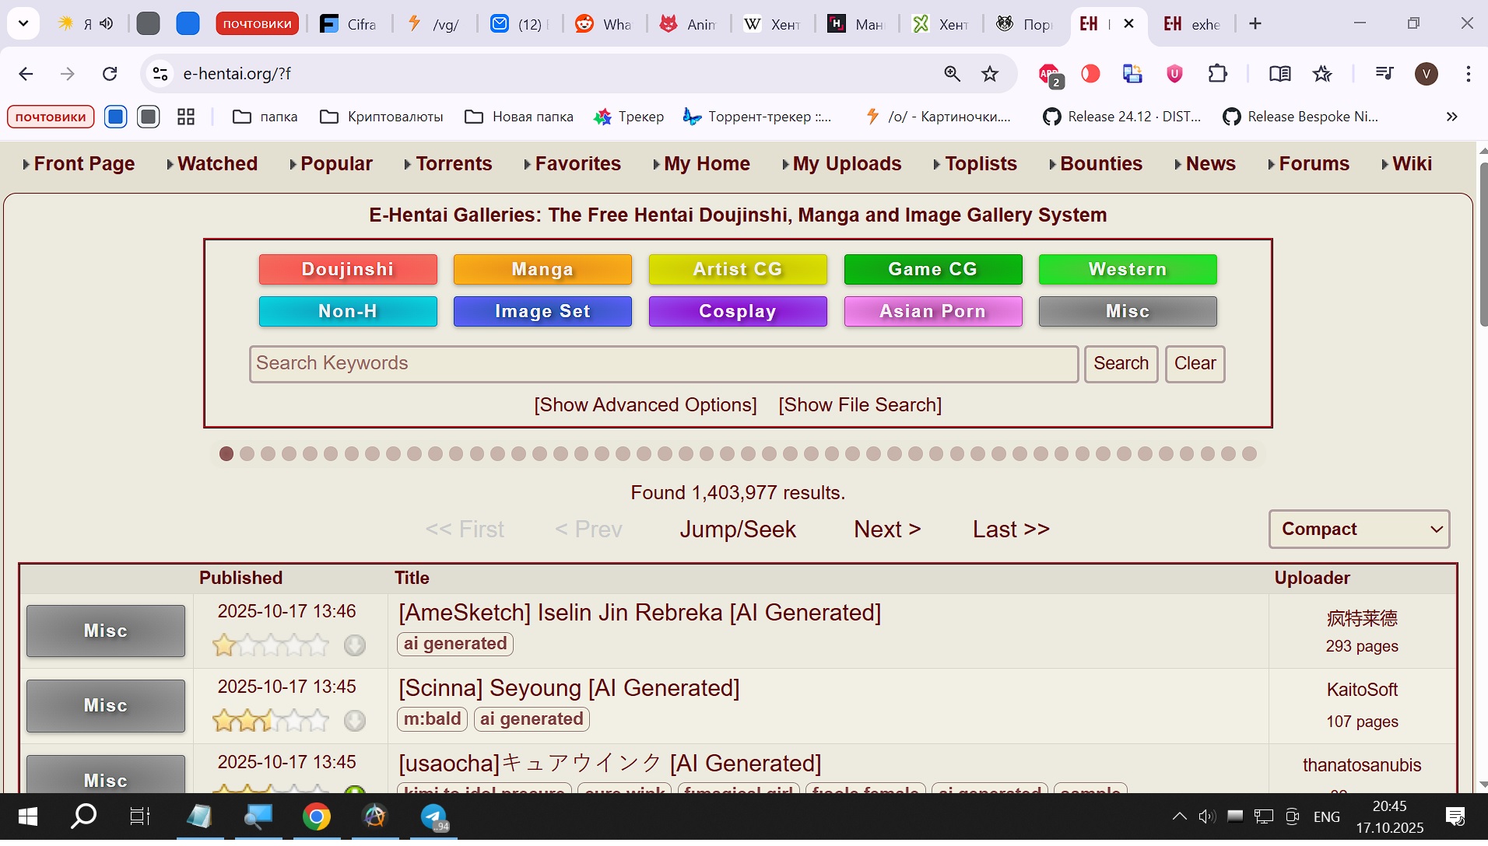Bookmark this page with the address bar star
Viewport: 1488px width, 846px height.
[x=990, y=74]
